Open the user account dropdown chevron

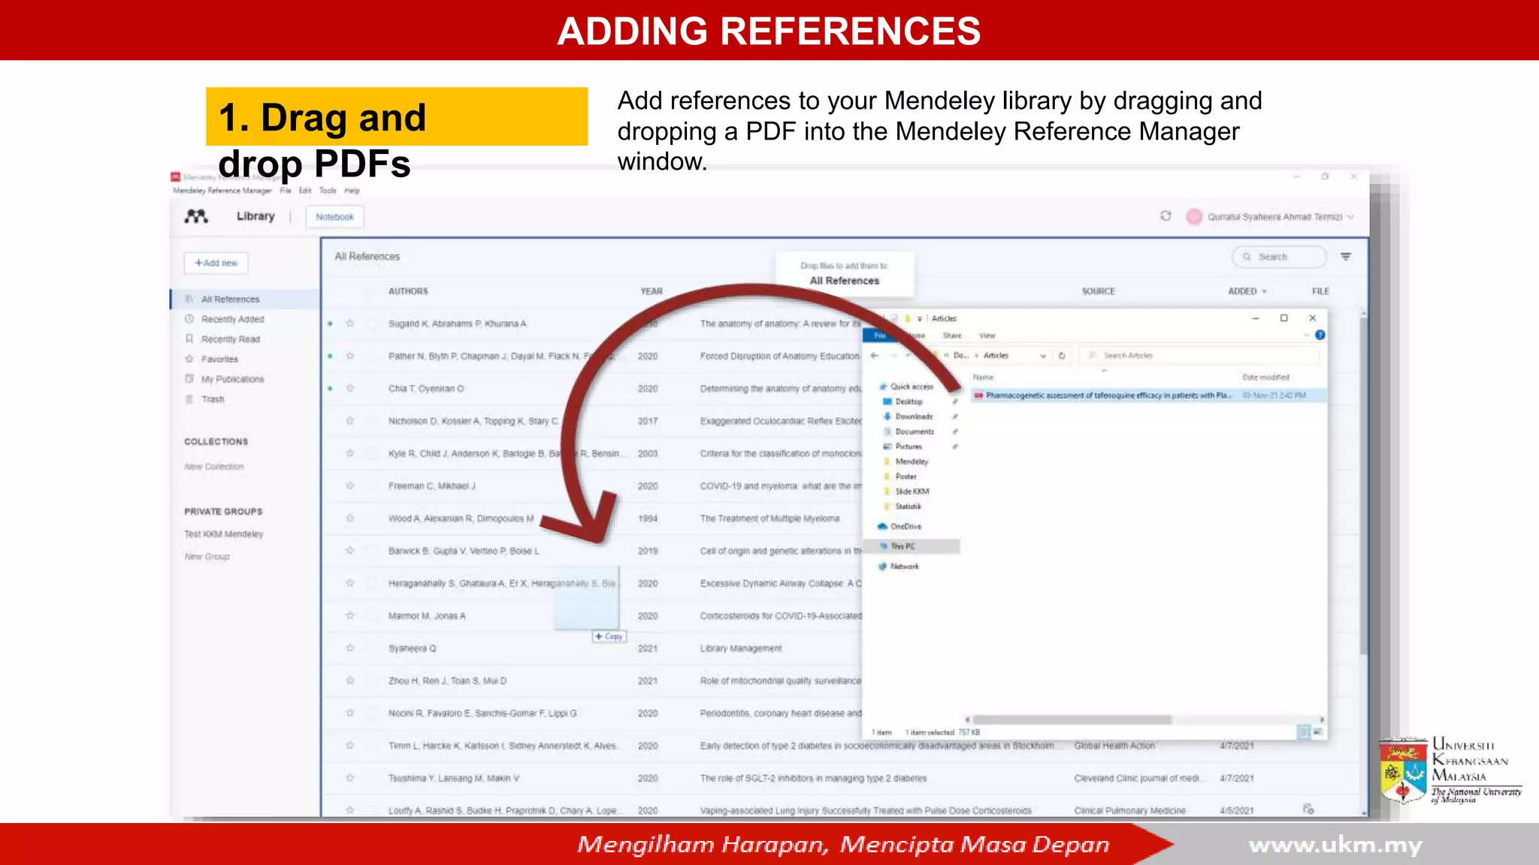click(1351, 217)
